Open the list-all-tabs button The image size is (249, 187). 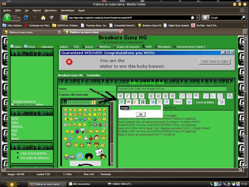tap(245, 32)
